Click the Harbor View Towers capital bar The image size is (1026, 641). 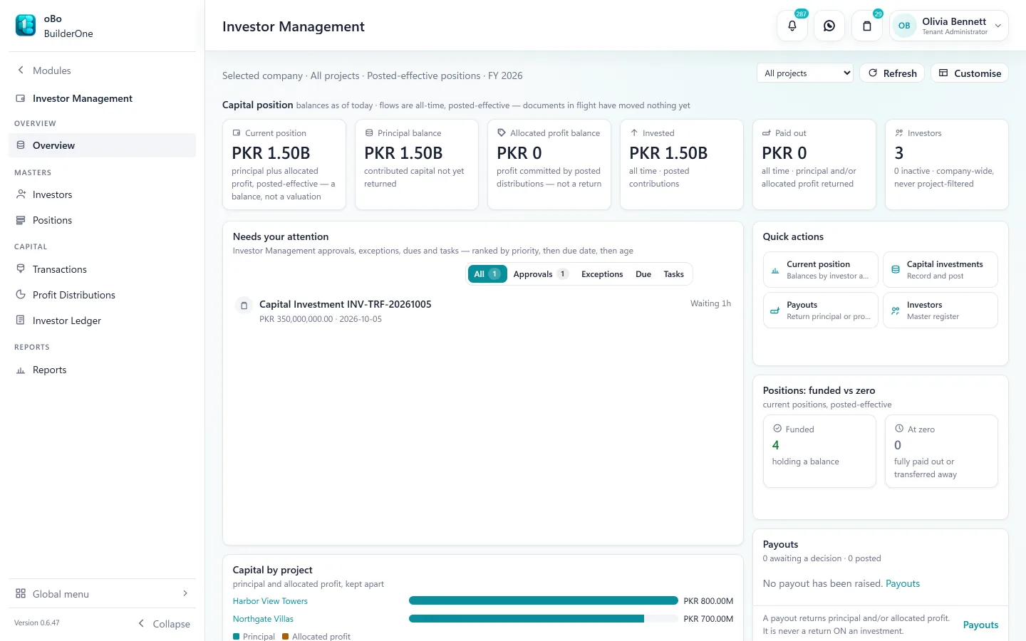point(544,601)
